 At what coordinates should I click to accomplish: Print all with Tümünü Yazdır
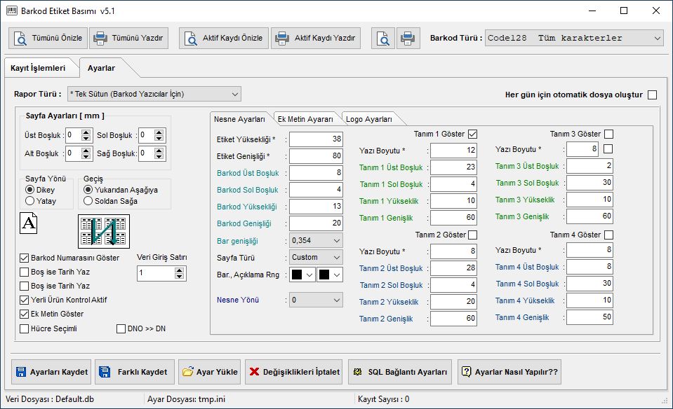coord(128,38)
